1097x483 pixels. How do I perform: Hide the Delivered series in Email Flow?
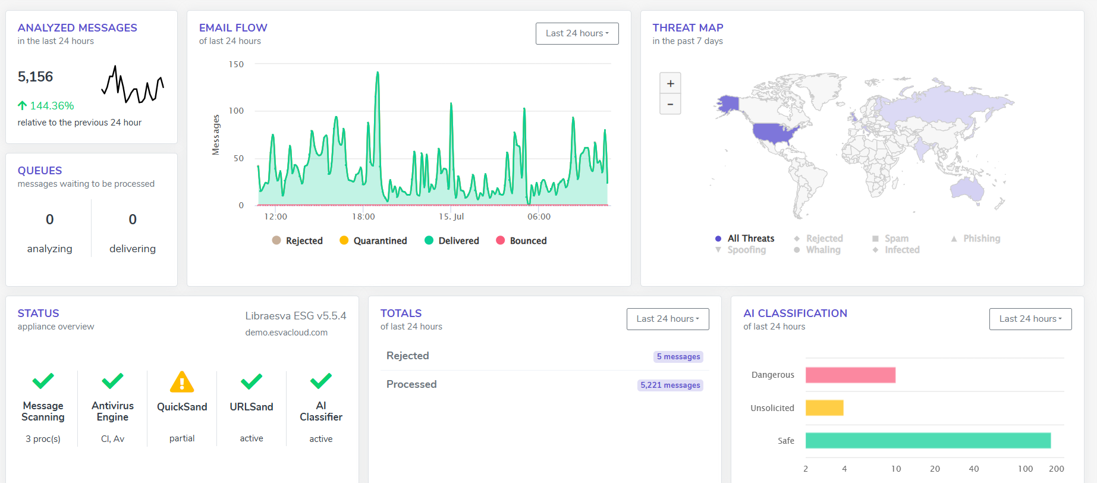[x=452, y=240]
